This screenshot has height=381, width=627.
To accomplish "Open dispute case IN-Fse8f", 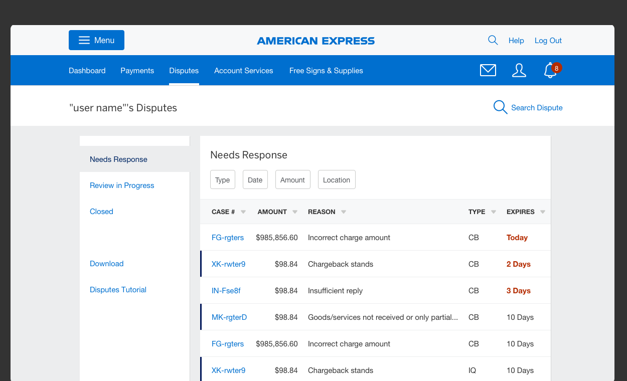I will 226,290.
